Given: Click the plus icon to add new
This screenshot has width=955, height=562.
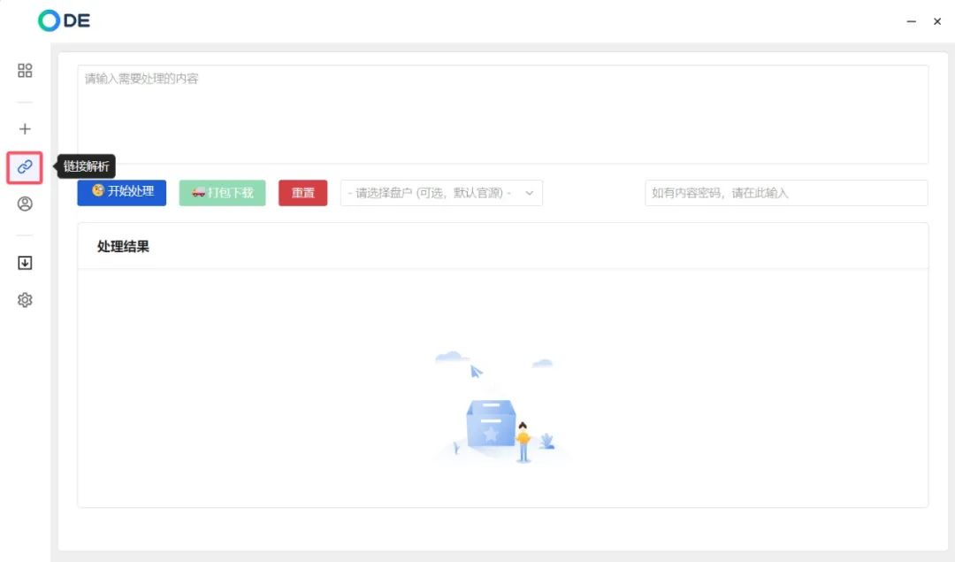Looking at the screenshot, I should [25, 128].
